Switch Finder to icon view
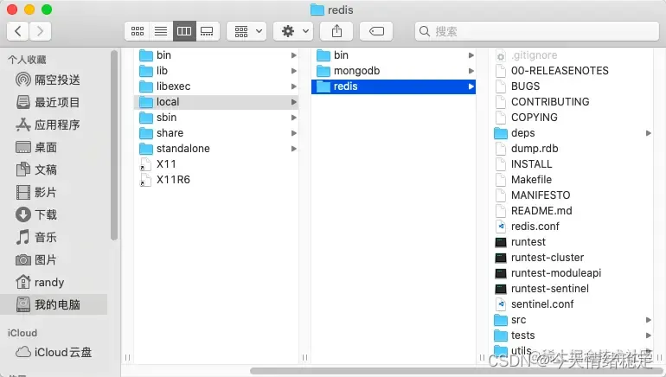Viewport: 666px width, 377px height. [x=137, y=31]
